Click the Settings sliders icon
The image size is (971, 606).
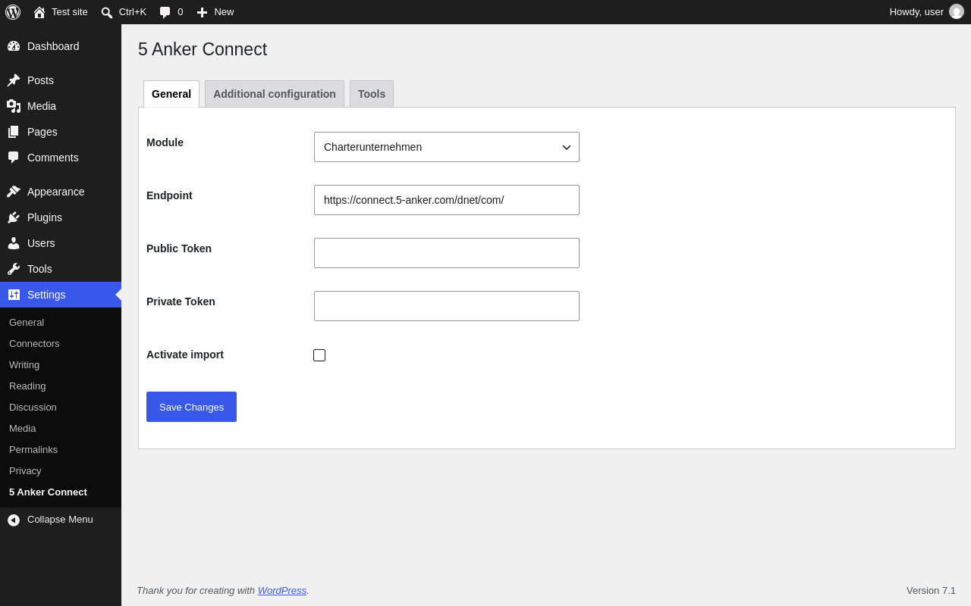pyautogui.click(x=14, y=295)
